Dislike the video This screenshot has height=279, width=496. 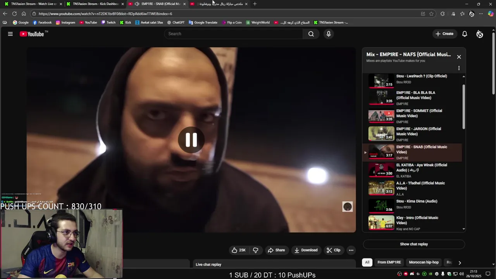tap(255, 250)
